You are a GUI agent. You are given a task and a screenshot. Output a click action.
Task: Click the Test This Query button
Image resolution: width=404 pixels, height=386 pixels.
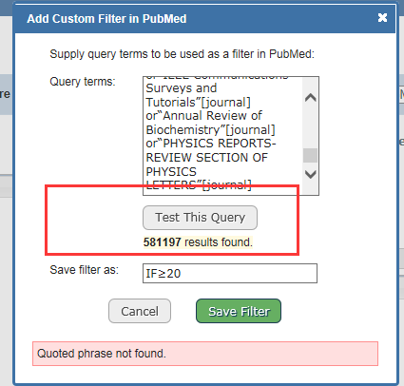tap(200, 218)
